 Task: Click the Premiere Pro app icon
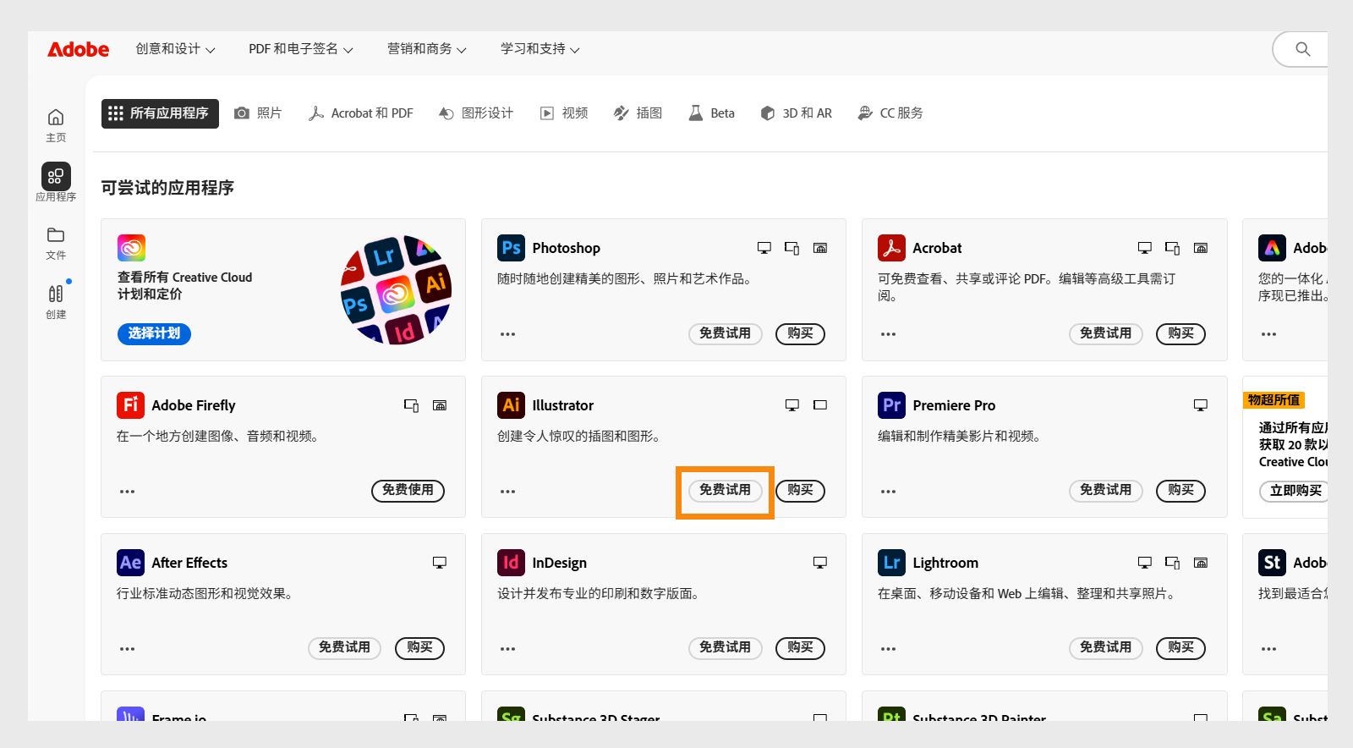pyautogui.click(x=891, y=405)
